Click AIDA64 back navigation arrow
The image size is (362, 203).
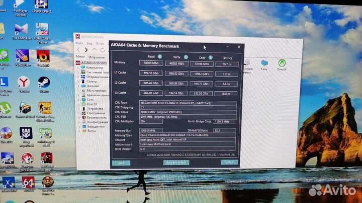[x=78, y=50]
